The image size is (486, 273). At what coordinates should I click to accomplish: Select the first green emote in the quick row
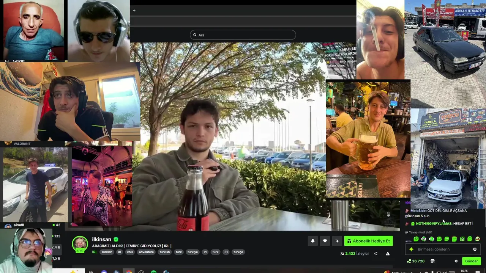pos(416,239)
